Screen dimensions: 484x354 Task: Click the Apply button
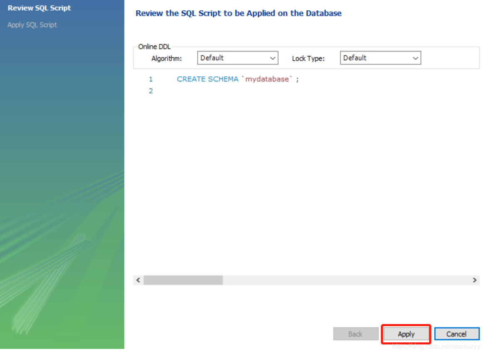tap(405, 334)
